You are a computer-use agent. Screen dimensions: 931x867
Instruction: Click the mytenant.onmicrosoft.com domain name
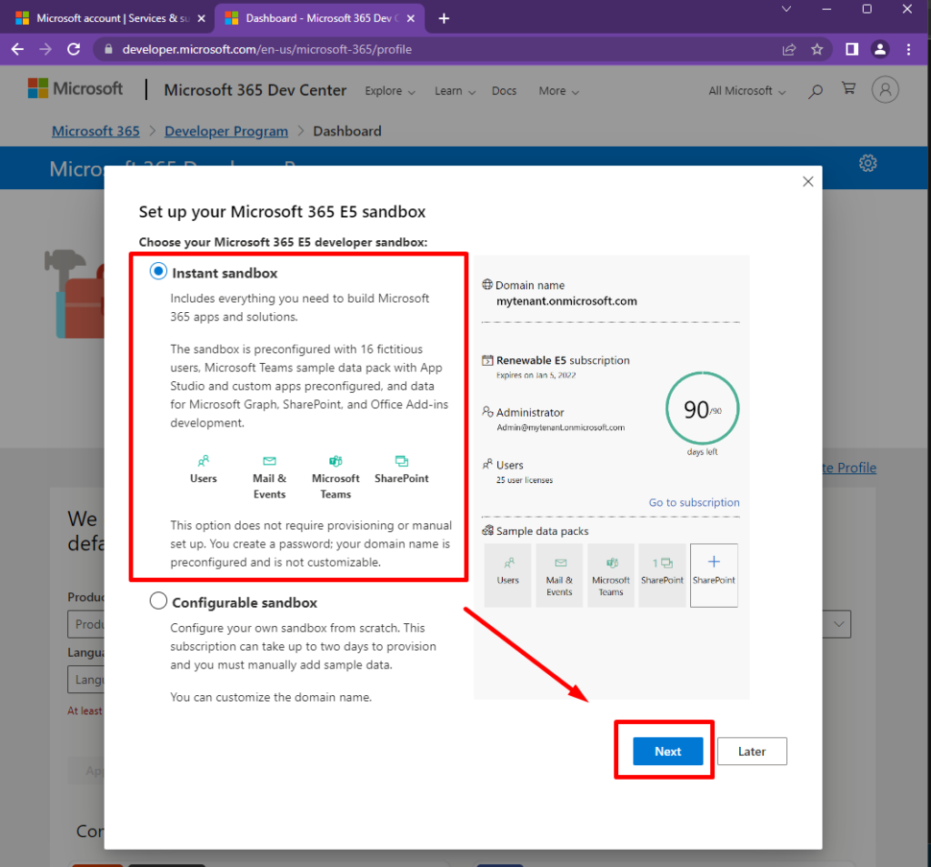[566, 301]
